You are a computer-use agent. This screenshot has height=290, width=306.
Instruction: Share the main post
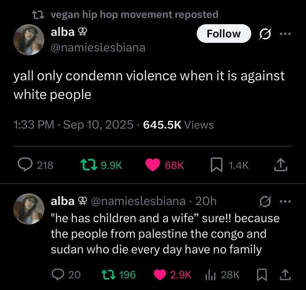point(281,165)
